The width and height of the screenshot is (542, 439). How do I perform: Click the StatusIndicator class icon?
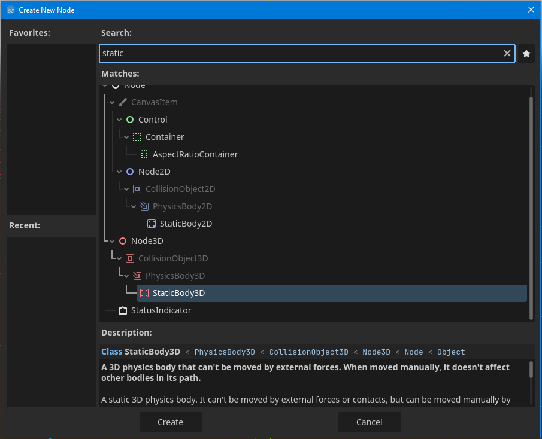coord(123,310)
